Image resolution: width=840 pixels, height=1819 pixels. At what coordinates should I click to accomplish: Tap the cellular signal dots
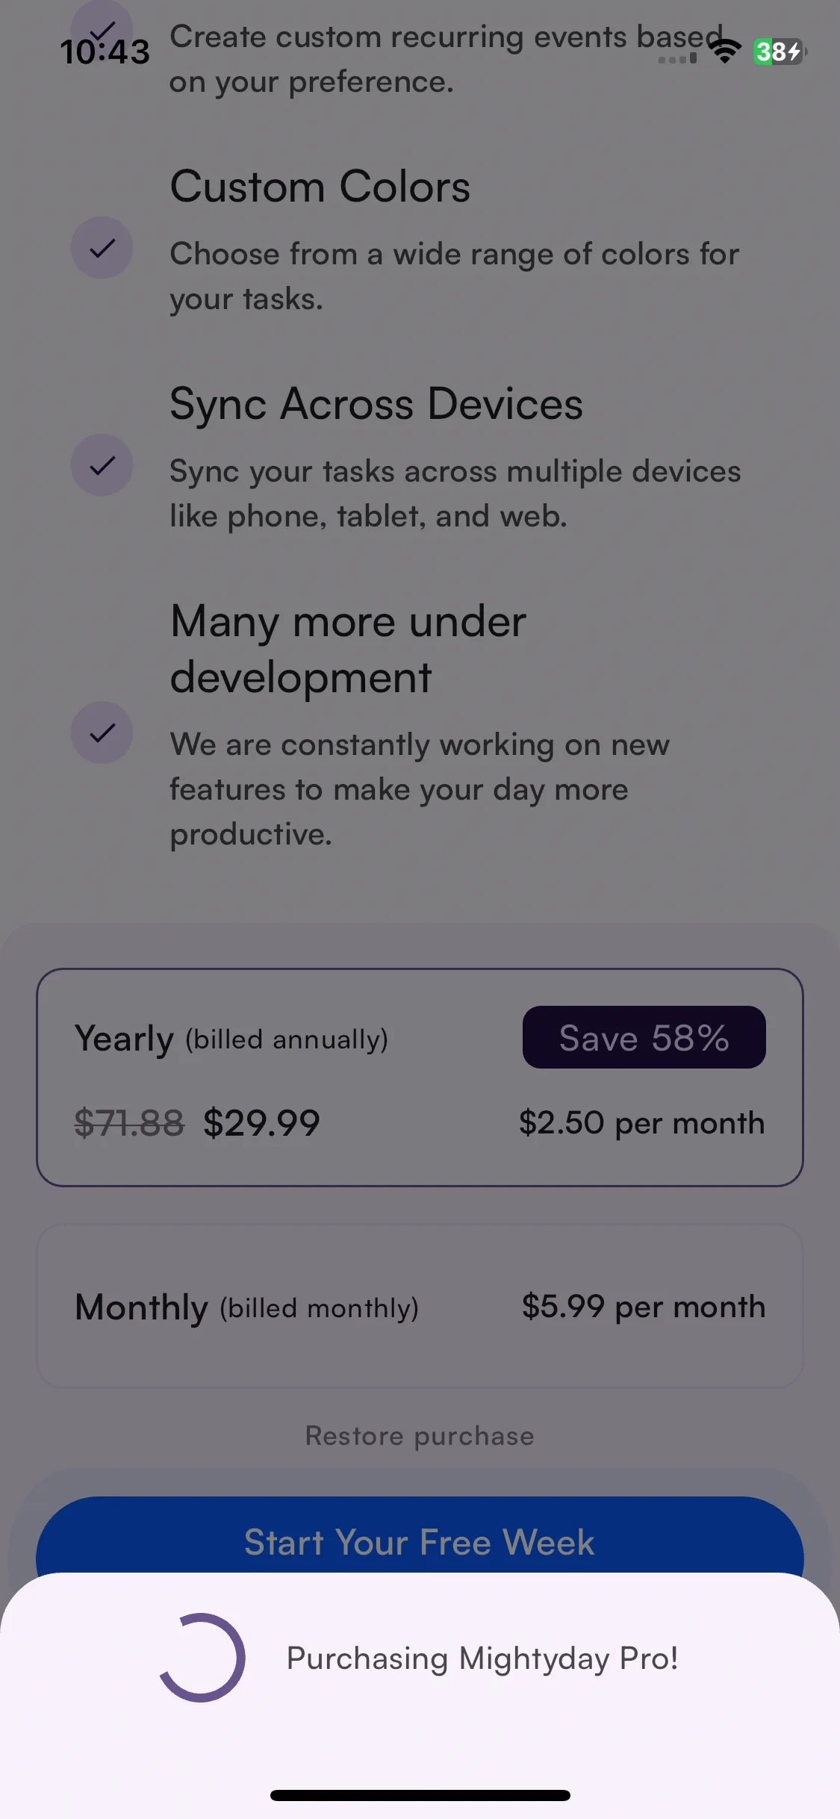677,58
